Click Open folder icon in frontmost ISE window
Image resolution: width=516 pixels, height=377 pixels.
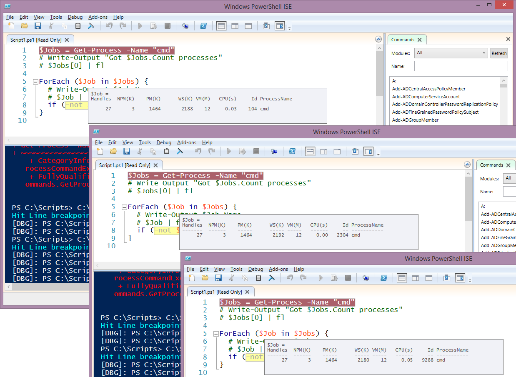pyautogui.click(x=205, y=278)
